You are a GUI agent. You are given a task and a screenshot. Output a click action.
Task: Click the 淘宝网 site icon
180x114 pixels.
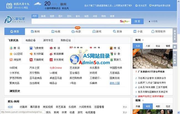11,60
